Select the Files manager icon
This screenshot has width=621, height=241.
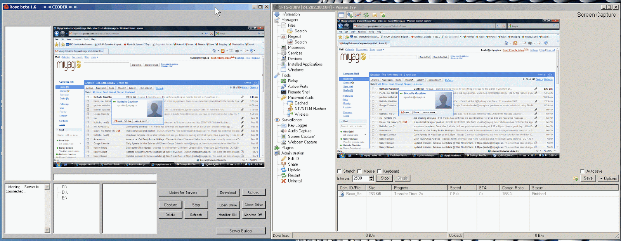283,26
